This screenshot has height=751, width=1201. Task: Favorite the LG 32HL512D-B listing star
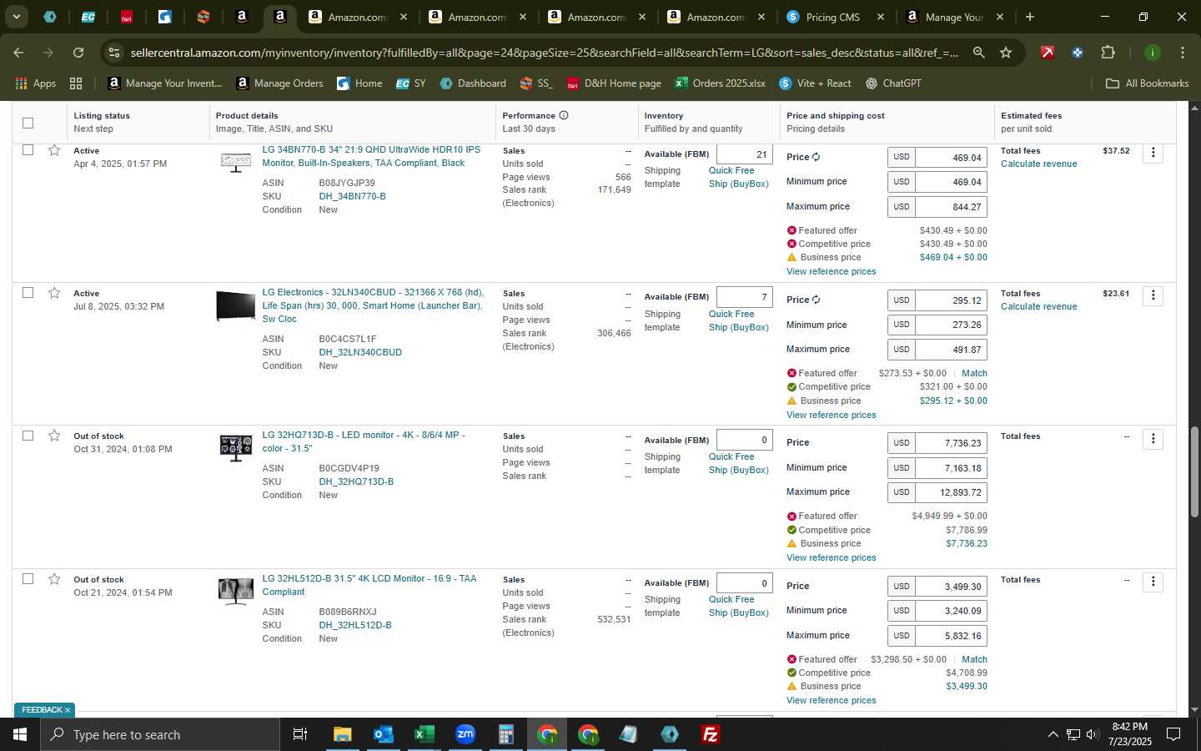tap(54, 579)
